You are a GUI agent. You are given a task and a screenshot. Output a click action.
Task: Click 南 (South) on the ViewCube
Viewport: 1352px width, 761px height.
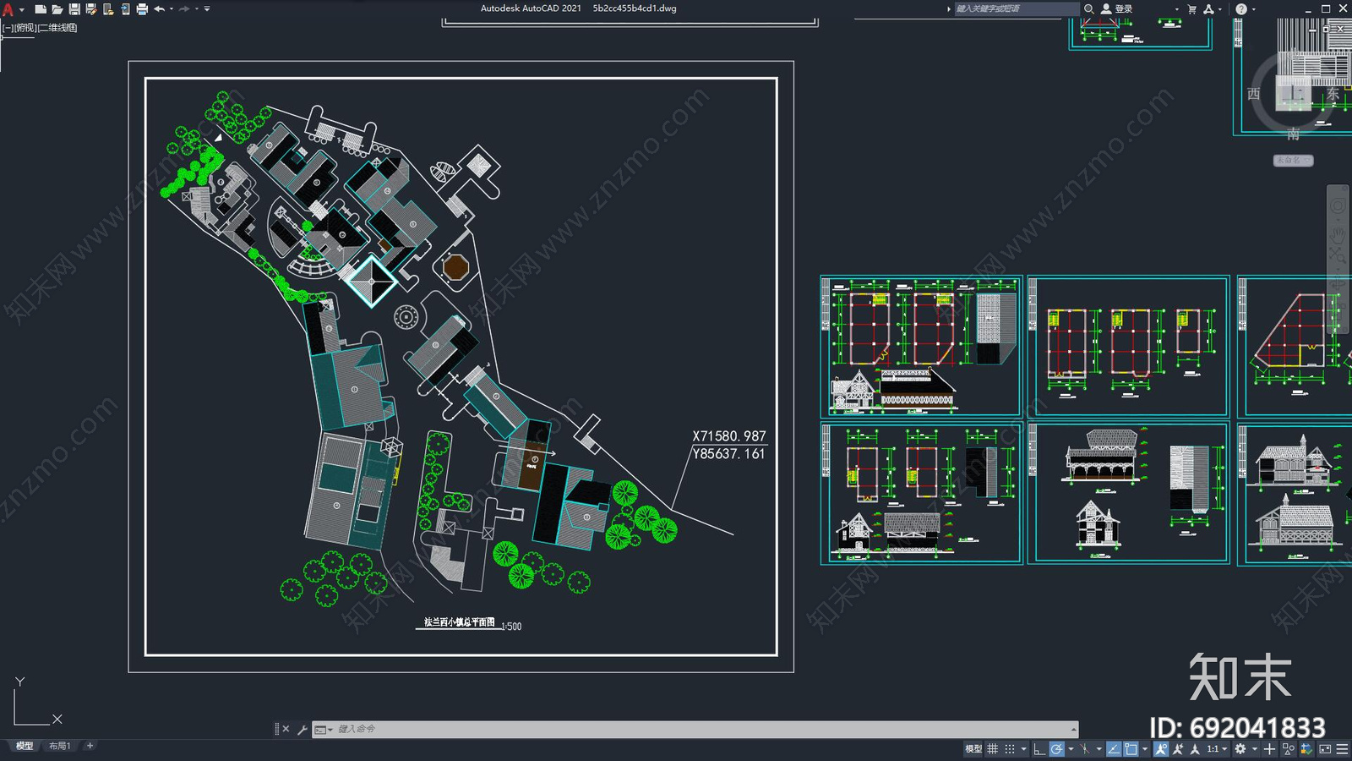1294,134
